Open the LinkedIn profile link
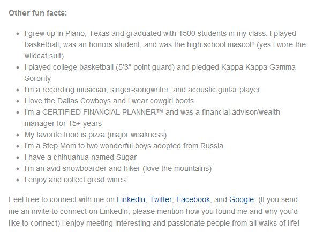The image size is (316, 238). pos(131,199)
